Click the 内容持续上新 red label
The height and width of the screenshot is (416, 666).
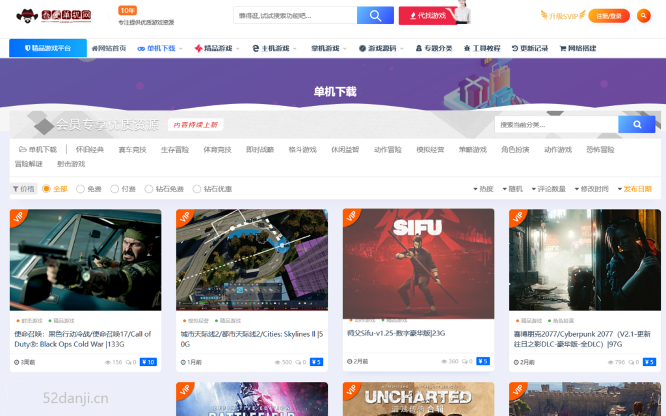pyautogui.click(x=196, y=125)
